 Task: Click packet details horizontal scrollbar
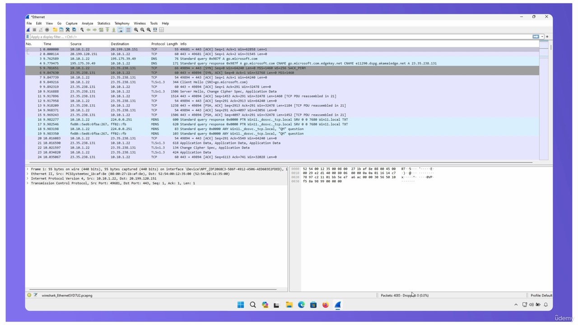[154, 289]
